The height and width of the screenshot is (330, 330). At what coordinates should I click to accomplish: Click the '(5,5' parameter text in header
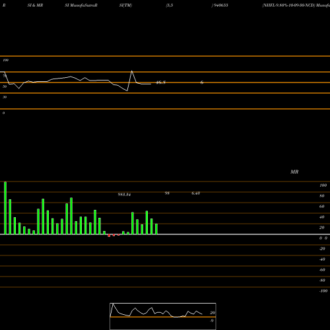coord(170,5)
